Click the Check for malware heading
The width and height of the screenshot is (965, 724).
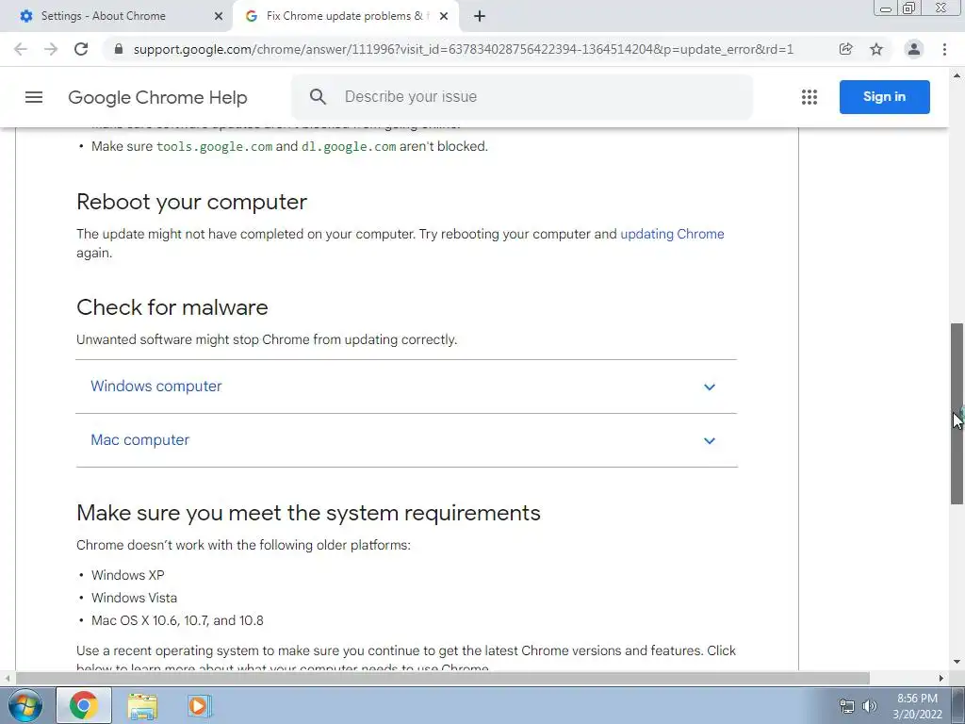[172, 307]
